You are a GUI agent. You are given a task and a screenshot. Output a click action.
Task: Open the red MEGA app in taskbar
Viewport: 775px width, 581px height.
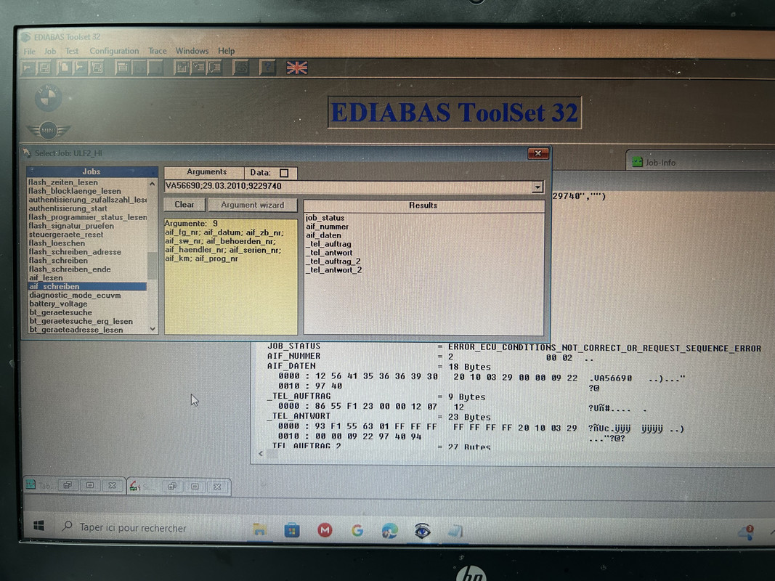pyautogui.click(x=324, y=531)
